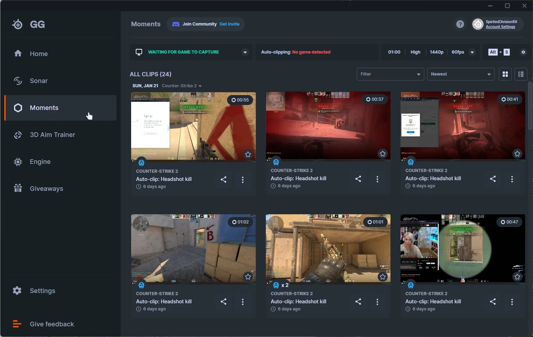
Task: Click Give feedback
Action: click(x=52, y=324)
